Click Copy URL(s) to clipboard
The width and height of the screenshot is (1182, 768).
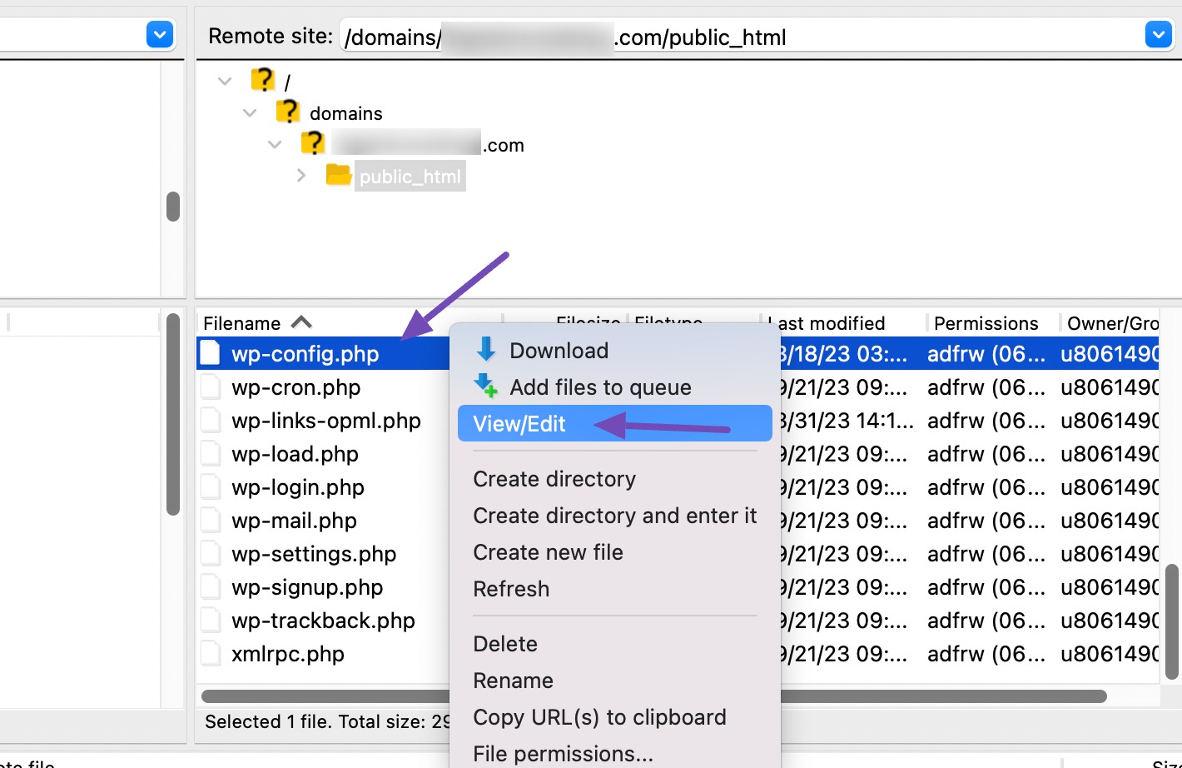click(x=600, y=717)
